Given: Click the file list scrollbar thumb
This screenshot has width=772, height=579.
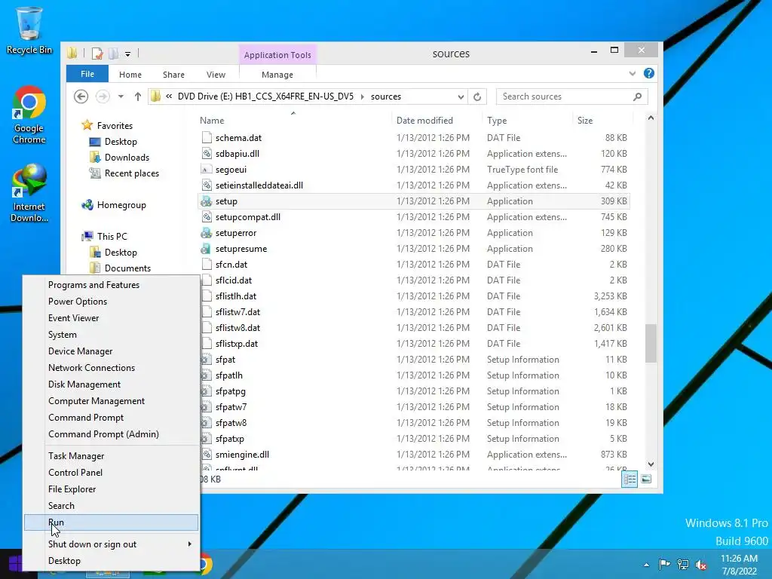Looking at the screenshot, I should pos(651,343).
